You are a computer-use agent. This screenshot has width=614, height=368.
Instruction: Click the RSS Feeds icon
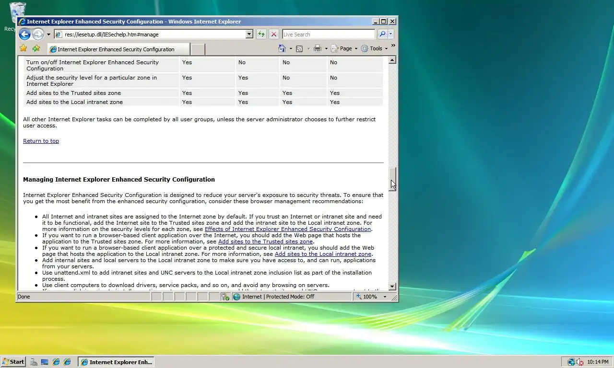(299, 48)
